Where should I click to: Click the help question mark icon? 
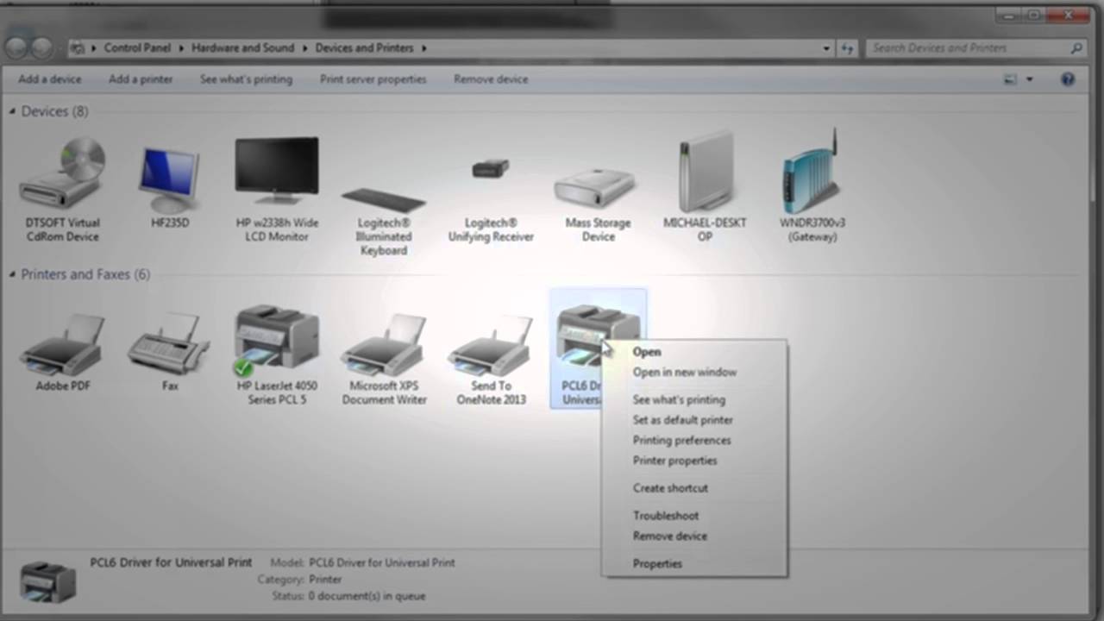click(x=1068, y=79)
